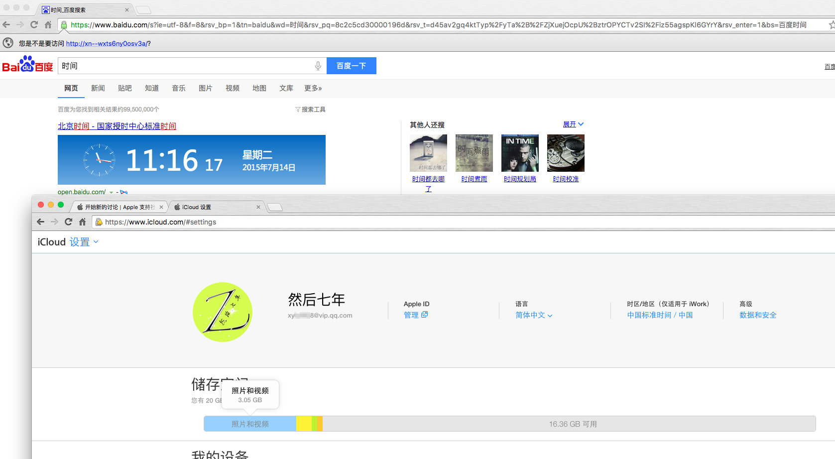Viewport: 835px width, 459px height.
Task: Open the 搜索工具 search tools filter
Action: tap(310, 110)
